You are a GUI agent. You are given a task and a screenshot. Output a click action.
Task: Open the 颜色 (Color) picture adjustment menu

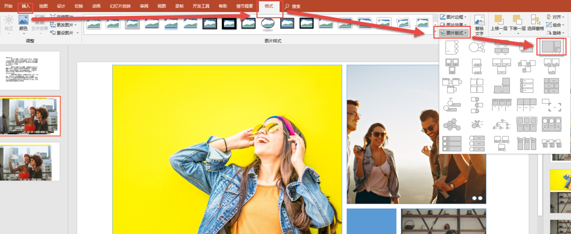23,23
